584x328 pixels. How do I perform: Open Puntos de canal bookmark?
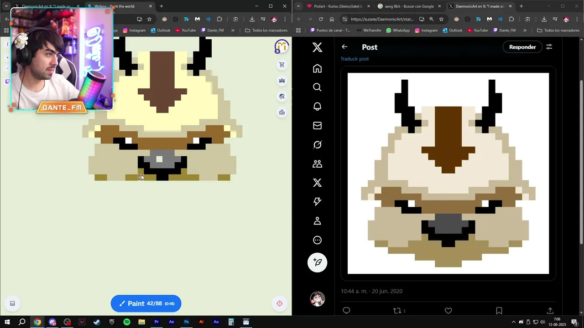330,31
